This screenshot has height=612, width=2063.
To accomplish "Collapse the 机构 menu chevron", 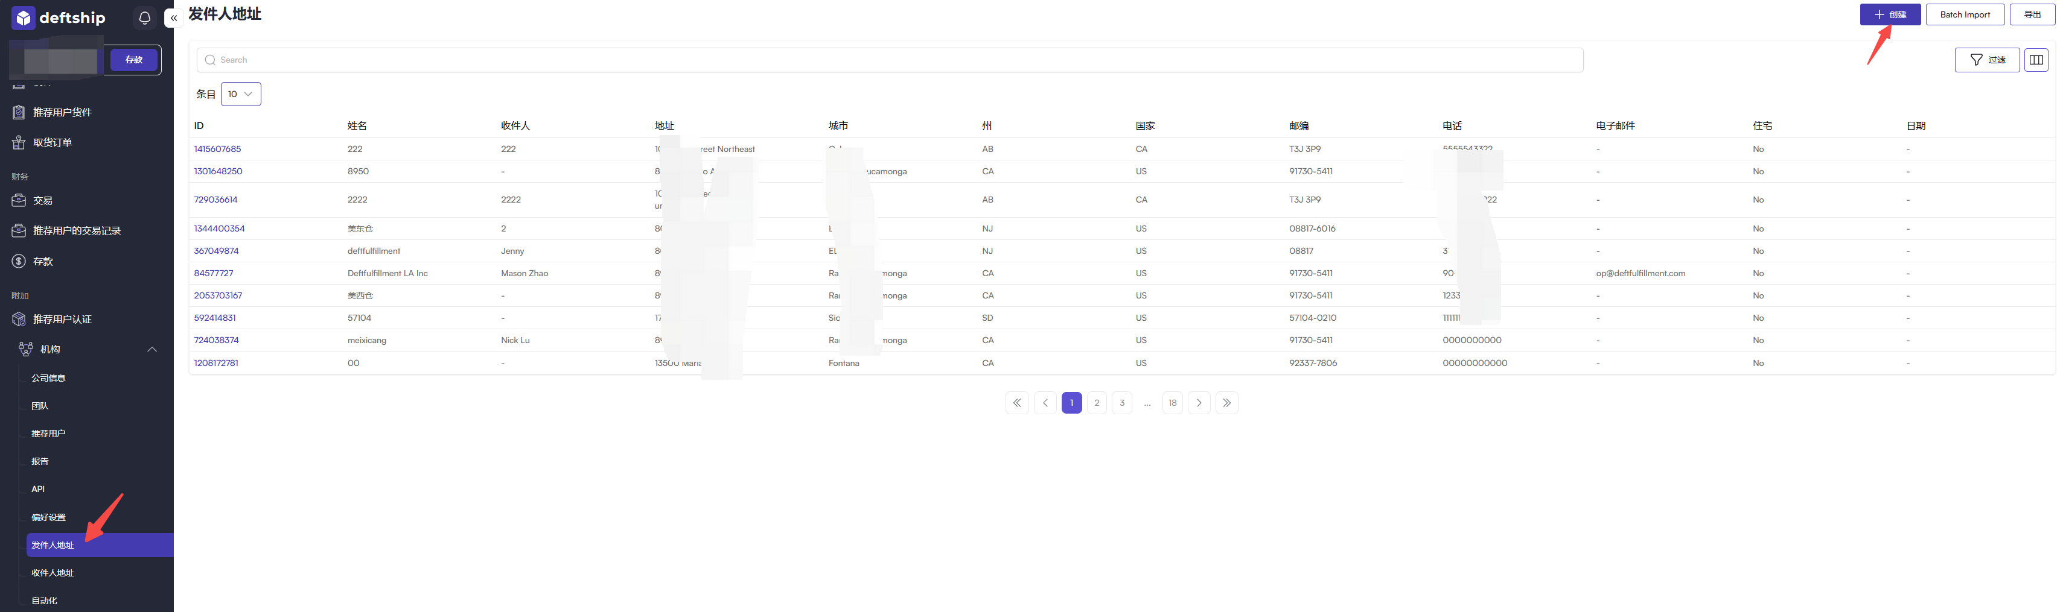I will [x=152, y=349].
